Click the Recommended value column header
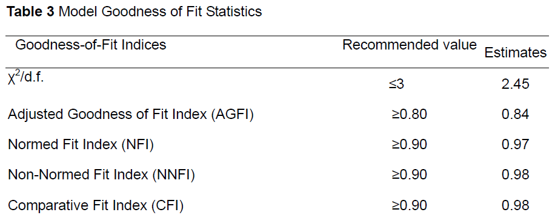 click(x=410, y=45)
